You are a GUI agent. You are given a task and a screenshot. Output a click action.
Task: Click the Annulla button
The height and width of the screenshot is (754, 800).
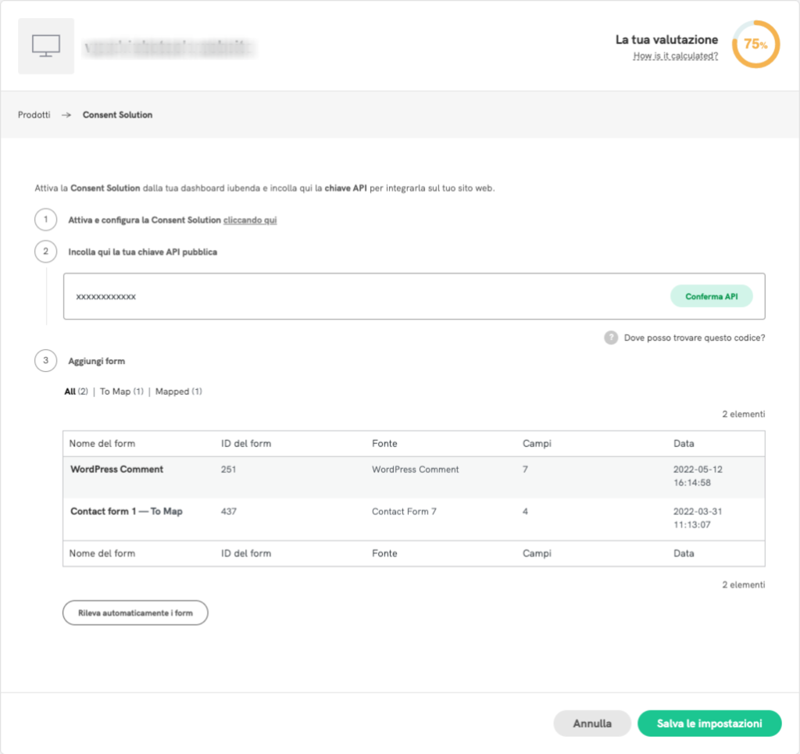point(592,724)
